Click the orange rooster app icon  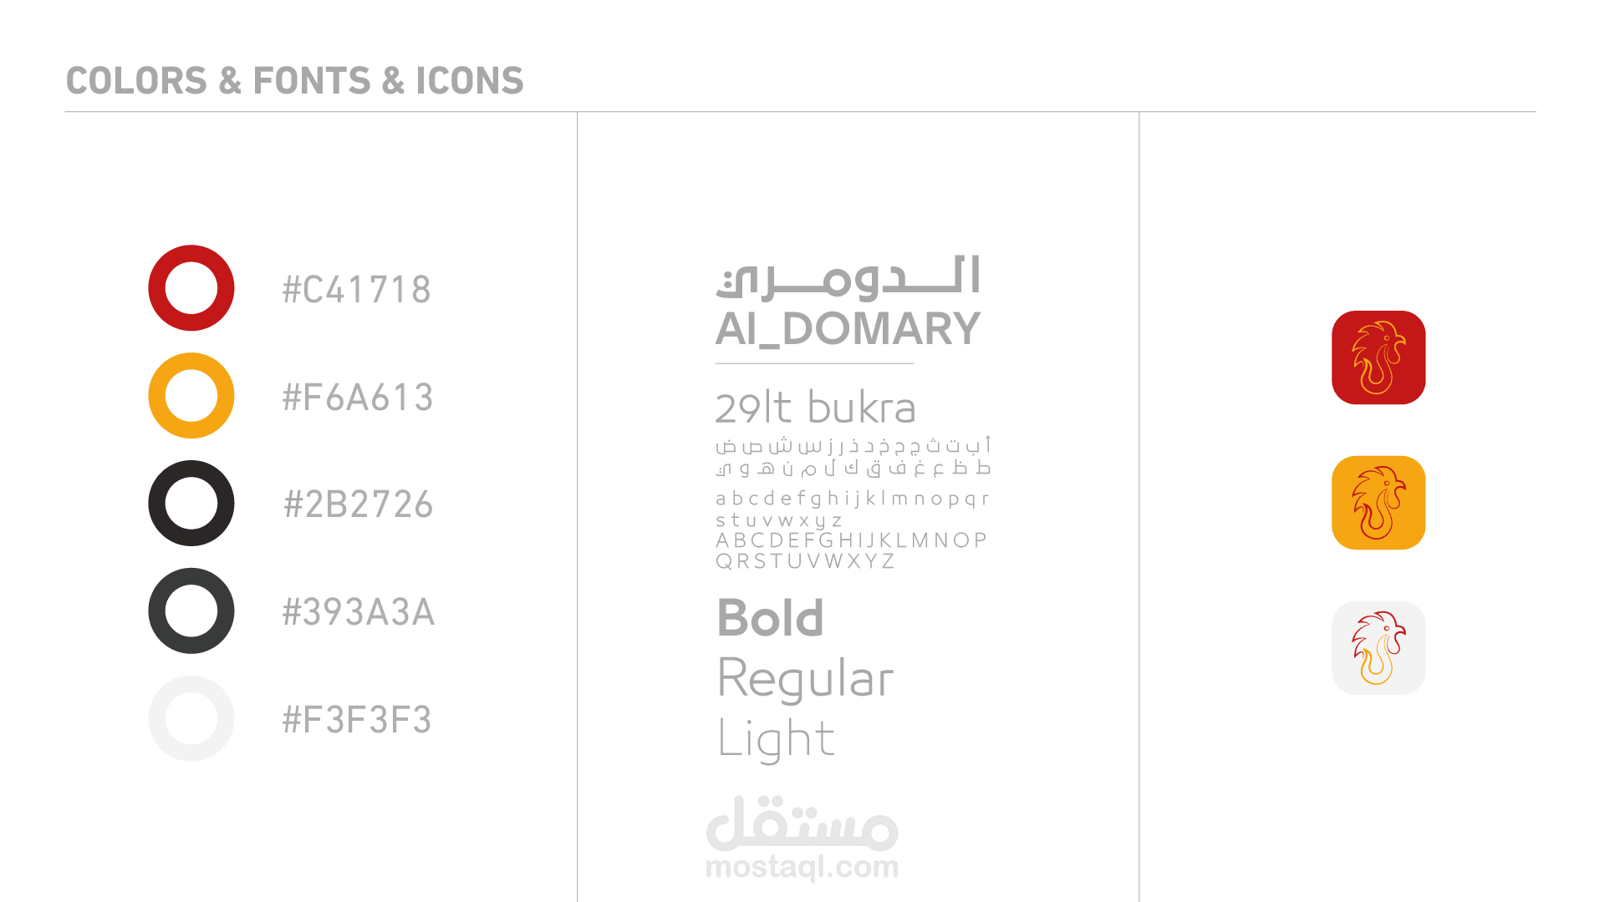(1378, 503)
